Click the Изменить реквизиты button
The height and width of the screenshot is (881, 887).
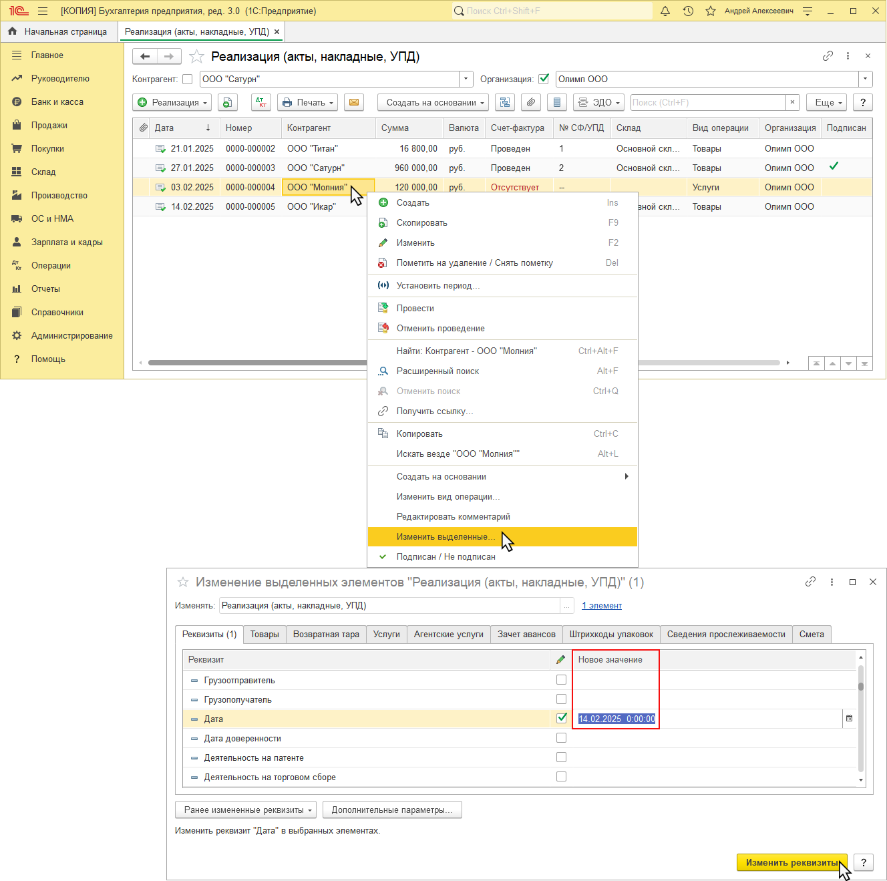(x=792, y=862)
